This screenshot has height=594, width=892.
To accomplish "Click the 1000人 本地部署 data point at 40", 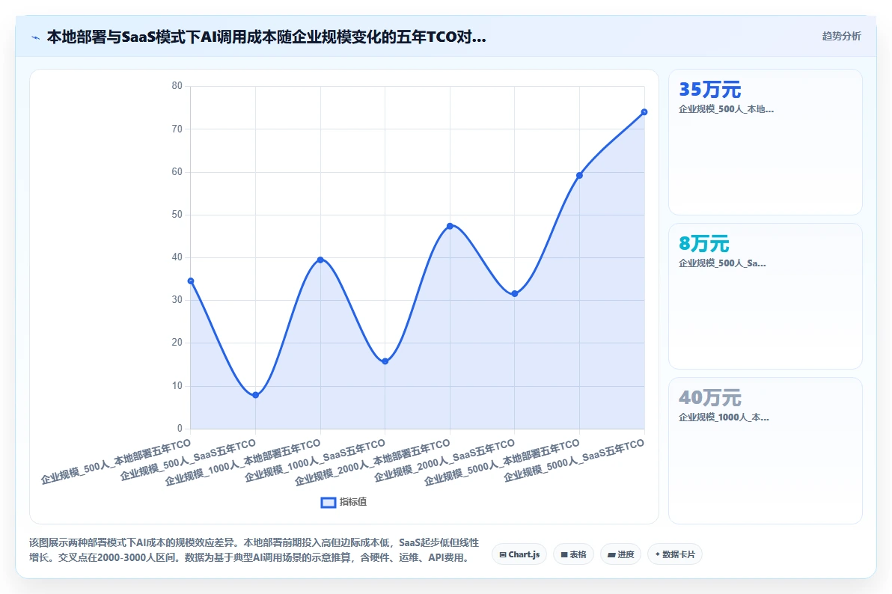I will (x=320, y=260).
